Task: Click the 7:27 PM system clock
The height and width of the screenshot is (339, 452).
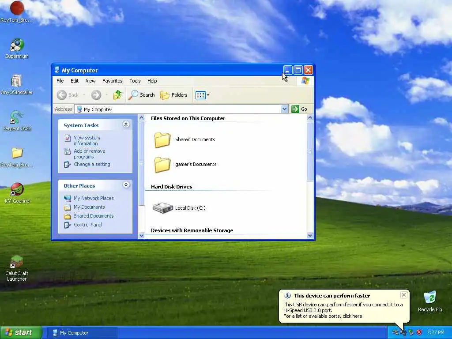Action: [x=436, y=333]
